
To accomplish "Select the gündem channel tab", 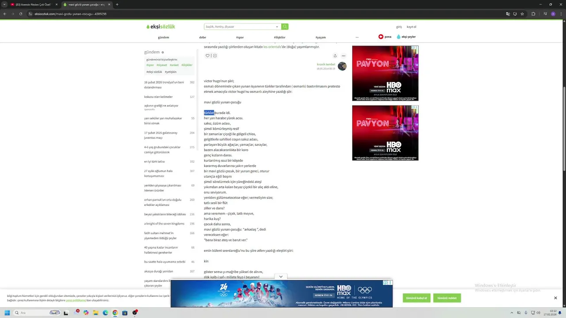I will click(164, 38).
